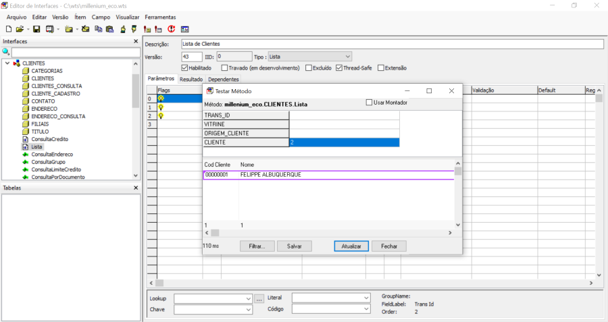Open the Ítem menu

[x=80, y=17]
